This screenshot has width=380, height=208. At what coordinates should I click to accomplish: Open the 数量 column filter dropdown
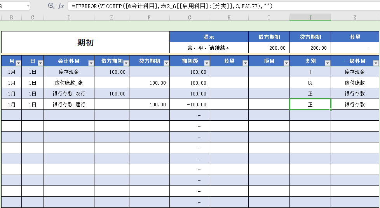point(245,63)
